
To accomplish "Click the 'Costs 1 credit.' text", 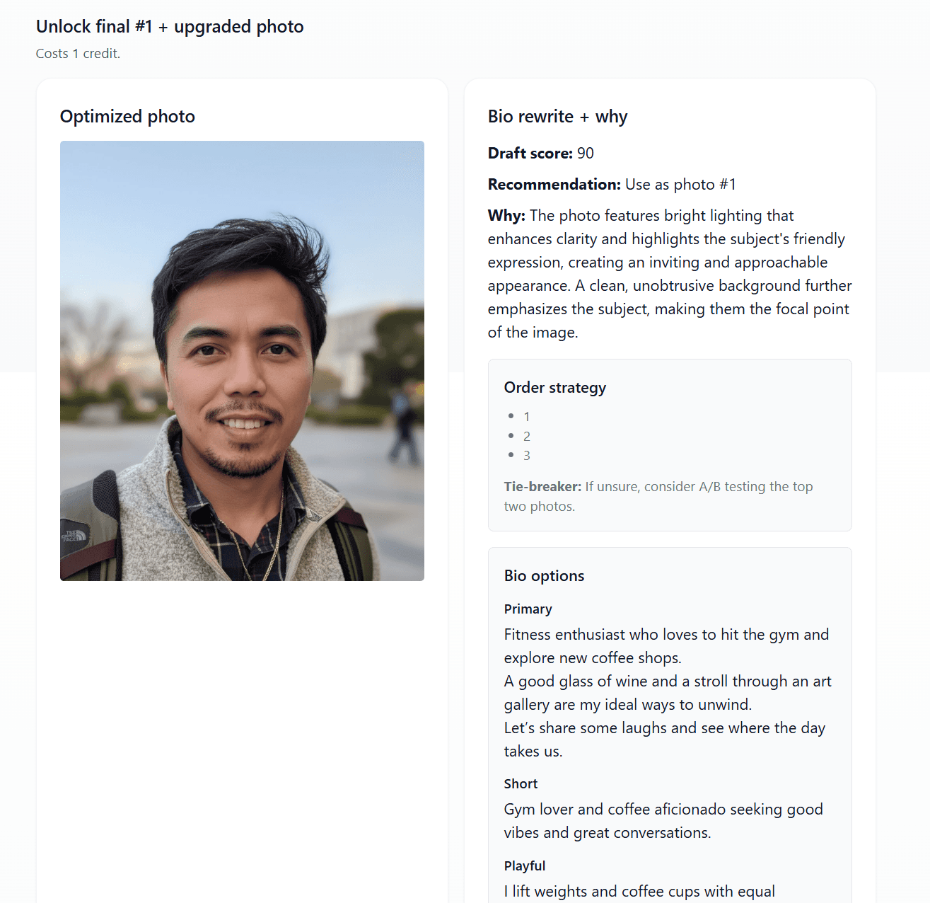I will (78, 54).
